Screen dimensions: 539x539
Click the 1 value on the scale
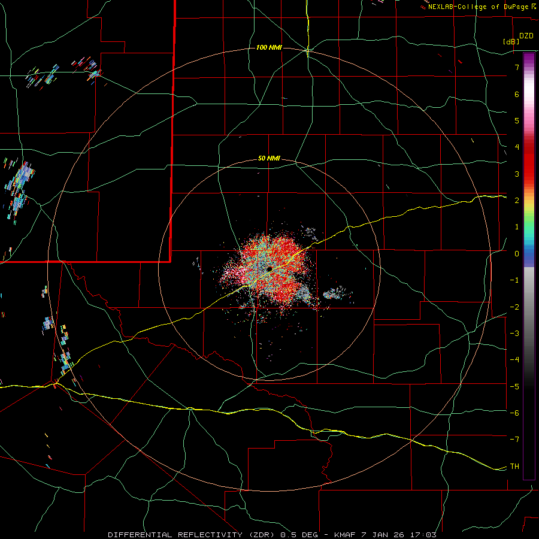517,227
